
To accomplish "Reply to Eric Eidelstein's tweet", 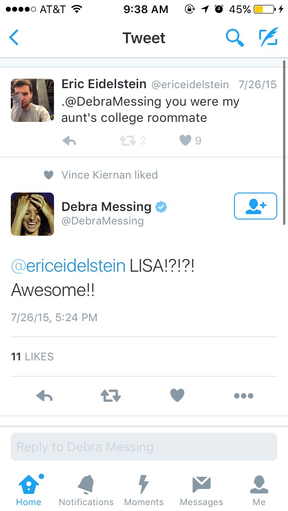I will pyautogui.click(x=69, y=141).
